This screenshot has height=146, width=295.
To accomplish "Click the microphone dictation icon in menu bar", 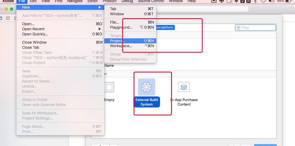I will point(243,1).
